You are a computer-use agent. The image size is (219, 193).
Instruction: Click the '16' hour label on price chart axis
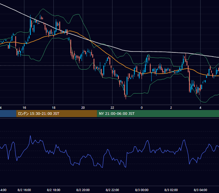tap(24, 108)
